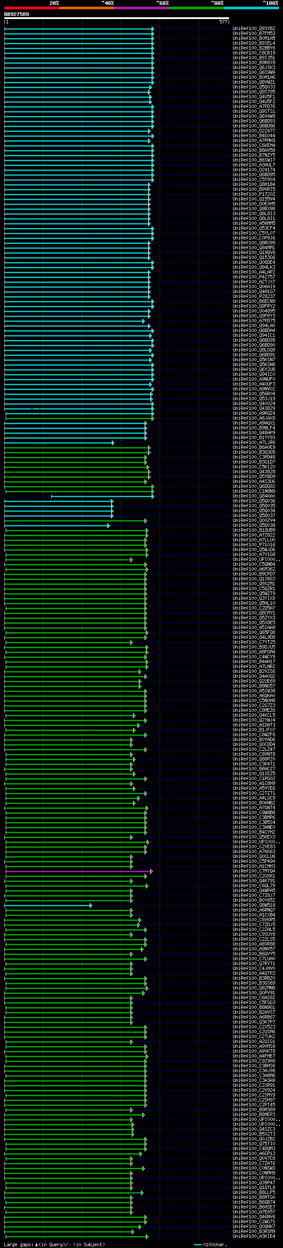Click the cyan ~100% identity color segment
283x1248 pixels.
click(251, 8)
